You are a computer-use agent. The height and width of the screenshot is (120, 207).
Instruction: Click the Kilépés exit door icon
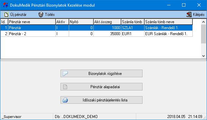pos(189,15)
